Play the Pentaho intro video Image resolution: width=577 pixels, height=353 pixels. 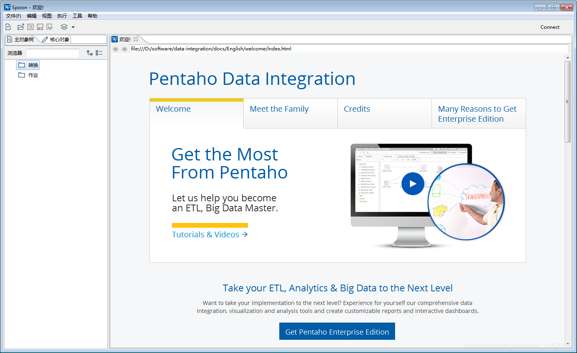tap(413, 184)
